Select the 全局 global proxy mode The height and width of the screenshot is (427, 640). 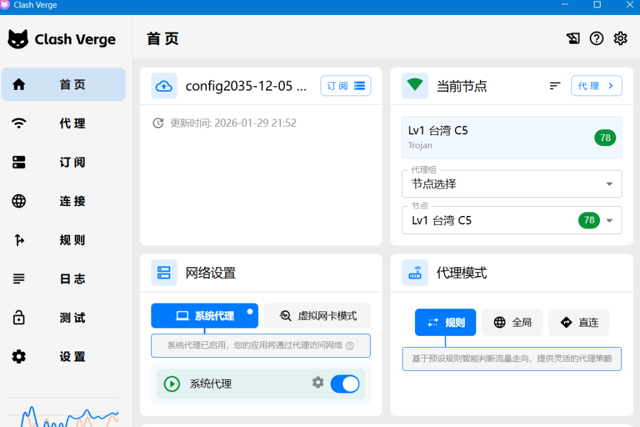click(x=512, y=322)
